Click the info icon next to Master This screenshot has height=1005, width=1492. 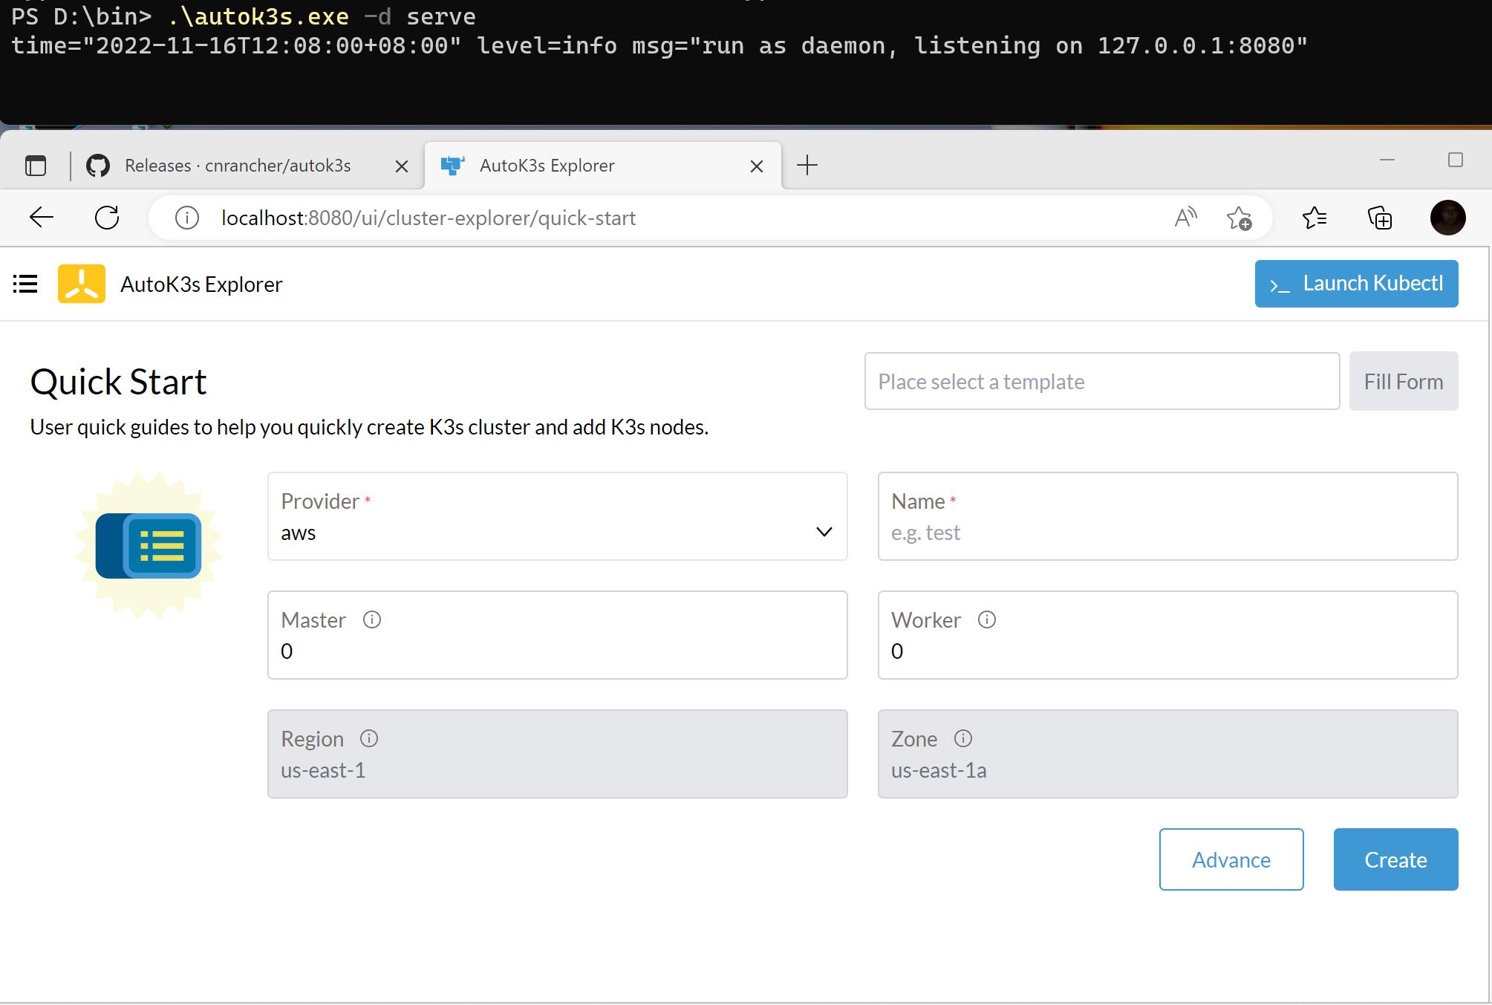371,619
